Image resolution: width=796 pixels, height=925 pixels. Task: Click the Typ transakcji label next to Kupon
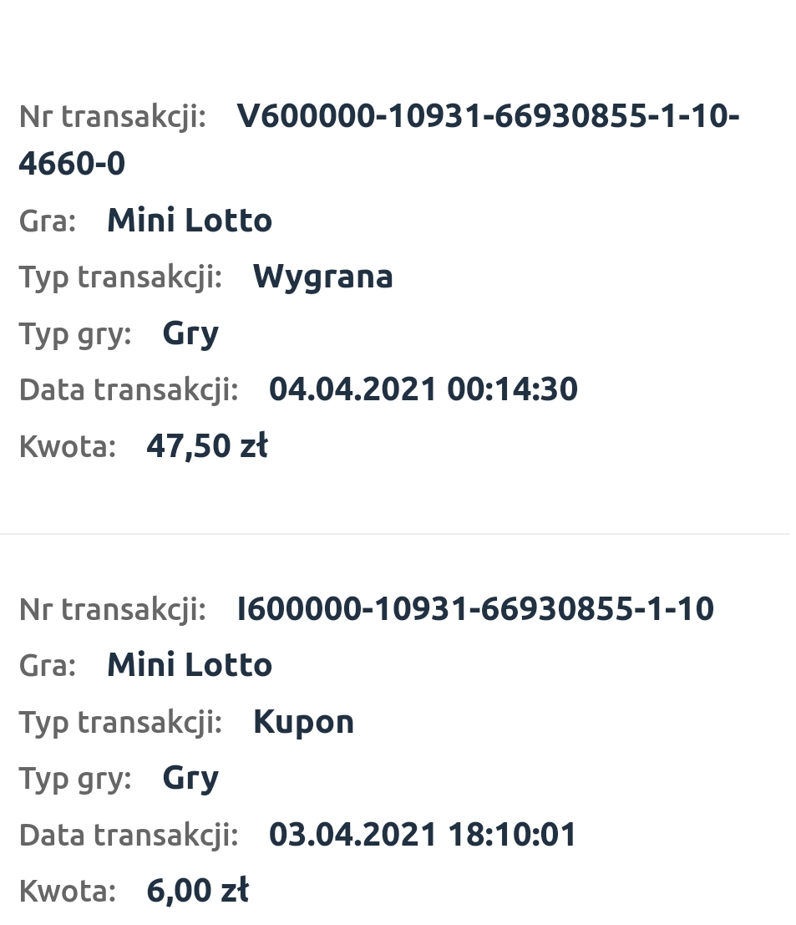[x=120, y=722]
